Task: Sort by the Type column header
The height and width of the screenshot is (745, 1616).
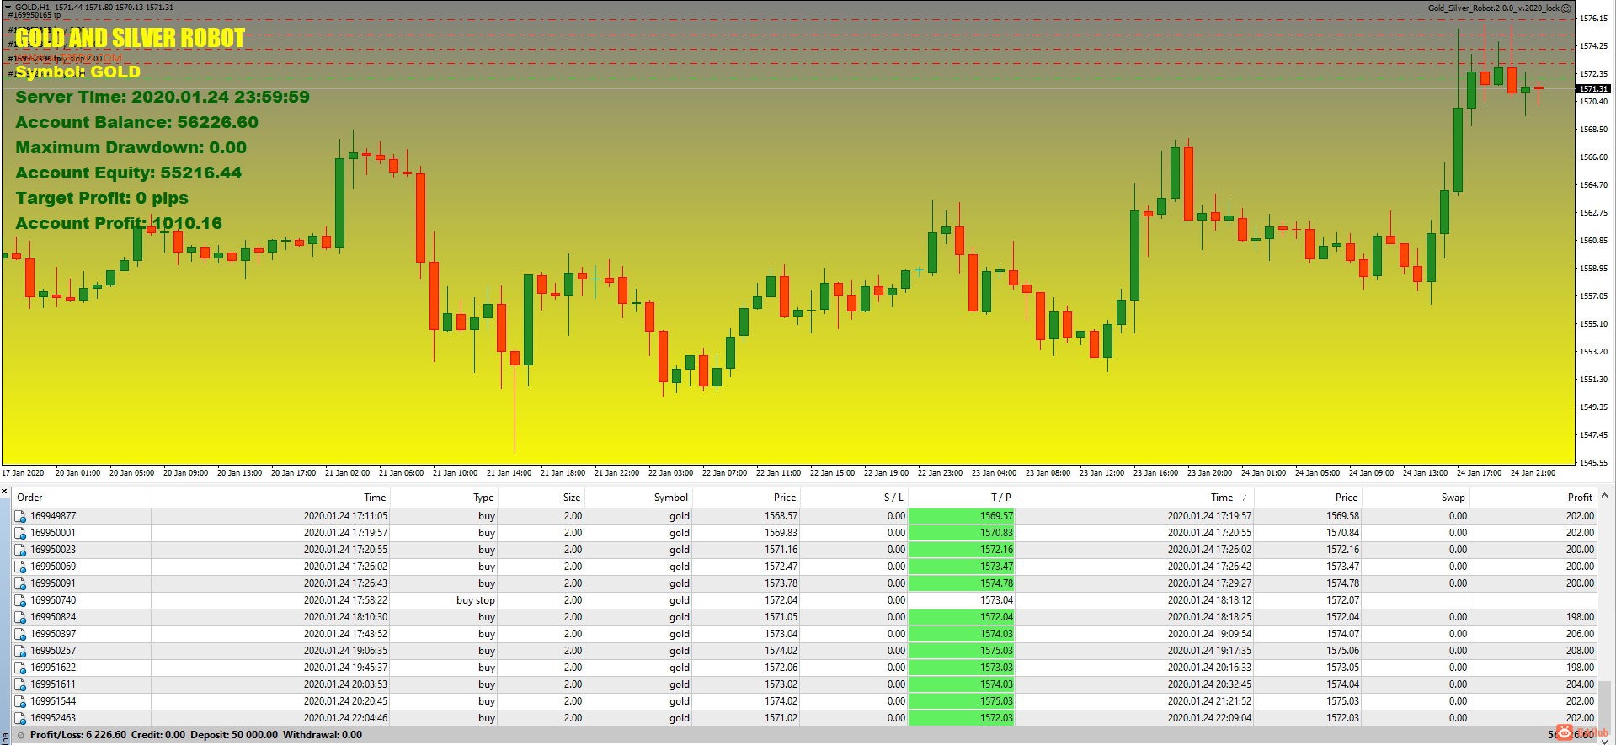Action: [444, 498]
